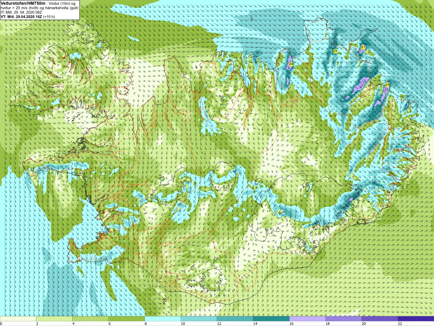The image size is (434, 326).
Task: Click the scale number 14
Action: click(255, 324)
